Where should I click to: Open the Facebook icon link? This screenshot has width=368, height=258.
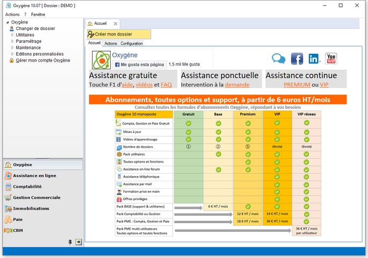click(x=297, y=58)
